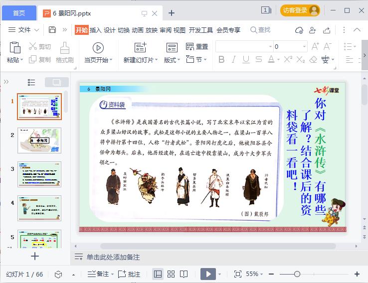Click the fit slide to window icon
This screenshot has height=283, width=368.
click(x=237, y=274)
